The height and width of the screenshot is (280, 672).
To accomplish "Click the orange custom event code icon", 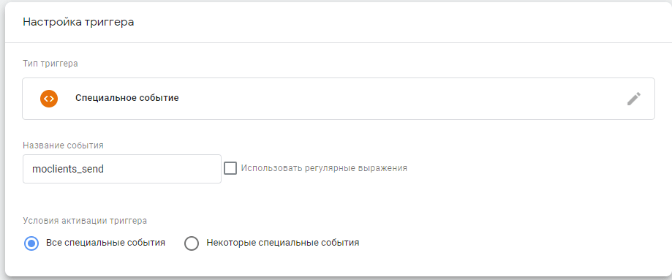I will coord(49,99).
